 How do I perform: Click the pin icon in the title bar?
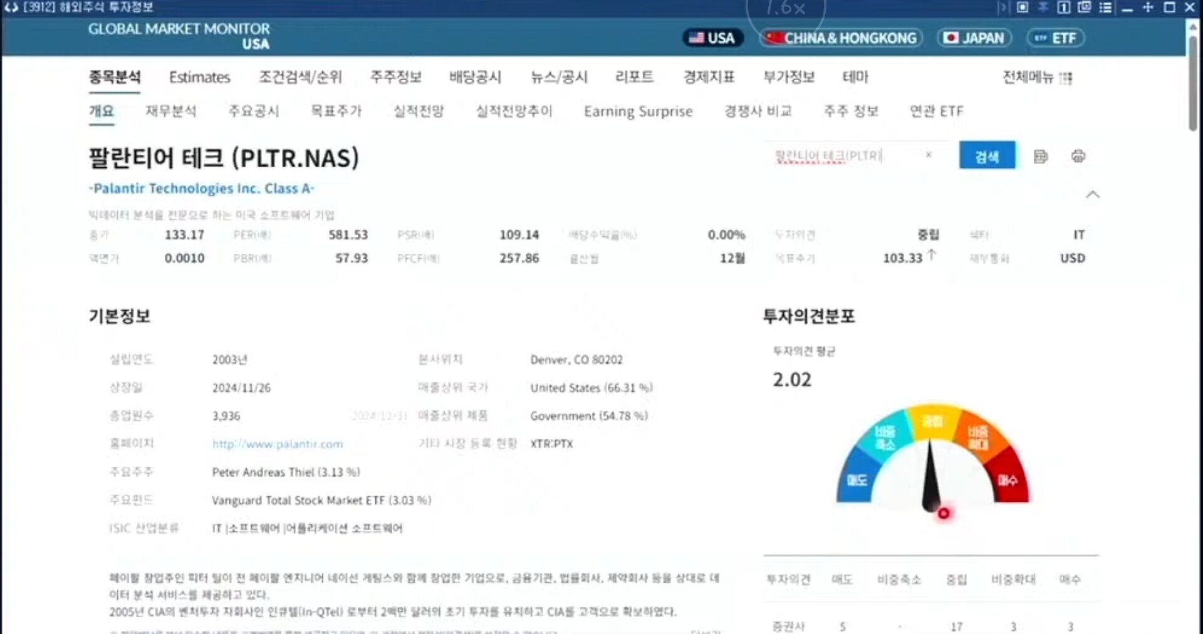(x=1043, y=7)
